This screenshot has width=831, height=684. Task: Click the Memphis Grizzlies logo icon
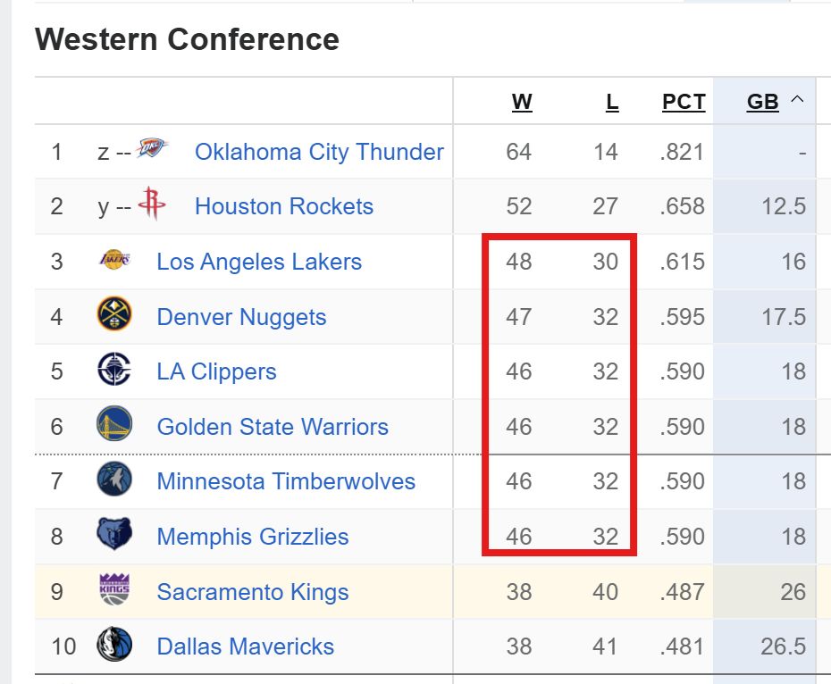pos(114,535)
